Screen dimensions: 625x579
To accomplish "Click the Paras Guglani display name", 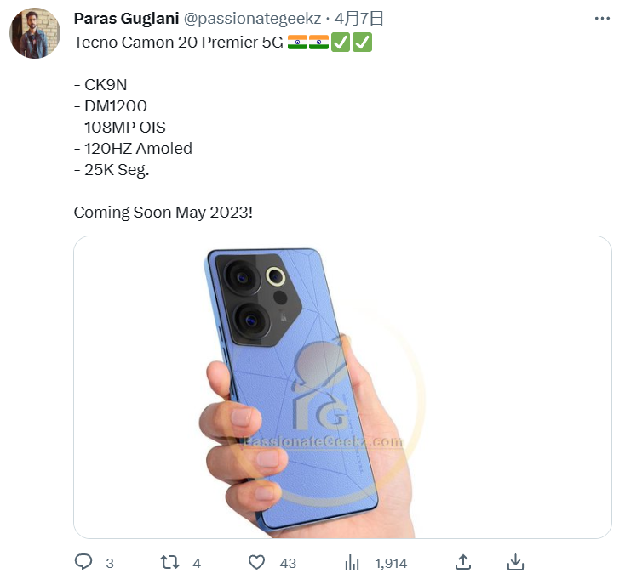I will 126,19.
